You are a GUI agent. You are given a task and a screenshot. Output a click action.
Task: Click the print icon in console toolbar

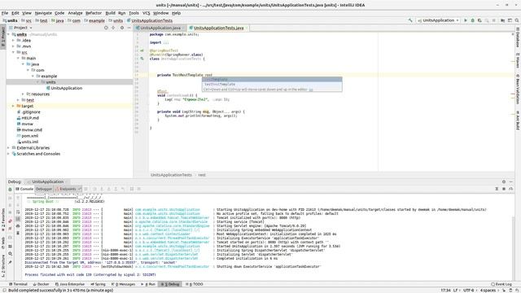[18, 226]
